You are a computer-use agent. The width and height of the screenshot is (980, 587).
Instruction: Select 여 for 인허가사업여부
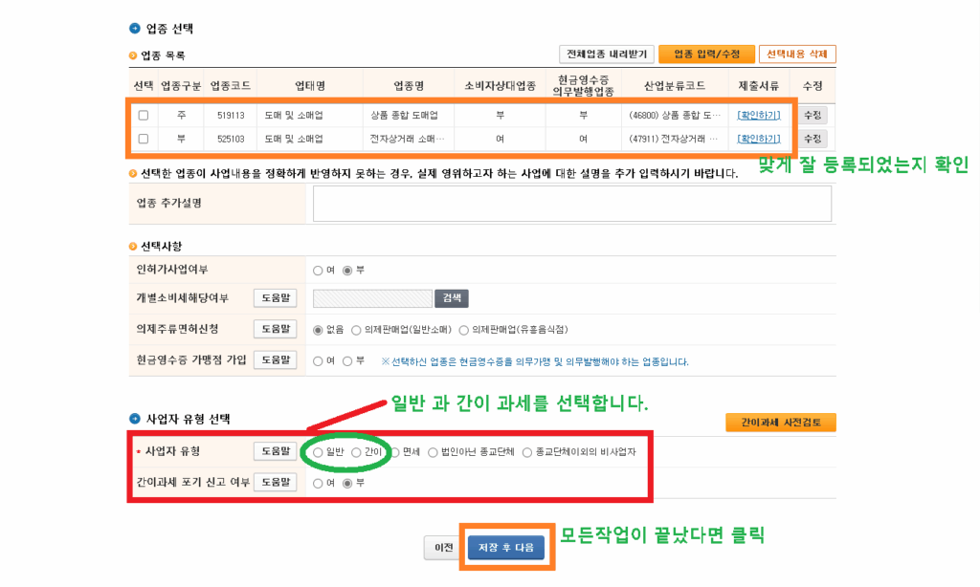[x=319, y=270]
